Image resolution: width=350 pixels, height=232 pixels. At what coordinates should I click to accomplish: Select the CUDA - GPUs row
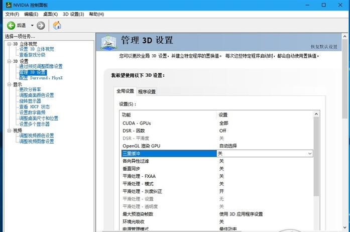(217, 123)
